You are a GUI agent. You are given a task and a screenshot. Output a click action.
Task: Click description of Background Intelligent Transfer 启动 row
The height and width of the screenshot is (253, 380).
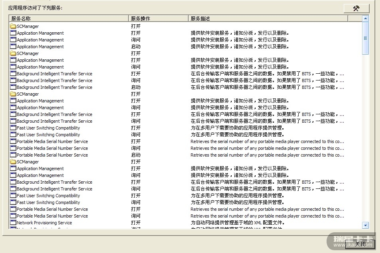(267, 87)
